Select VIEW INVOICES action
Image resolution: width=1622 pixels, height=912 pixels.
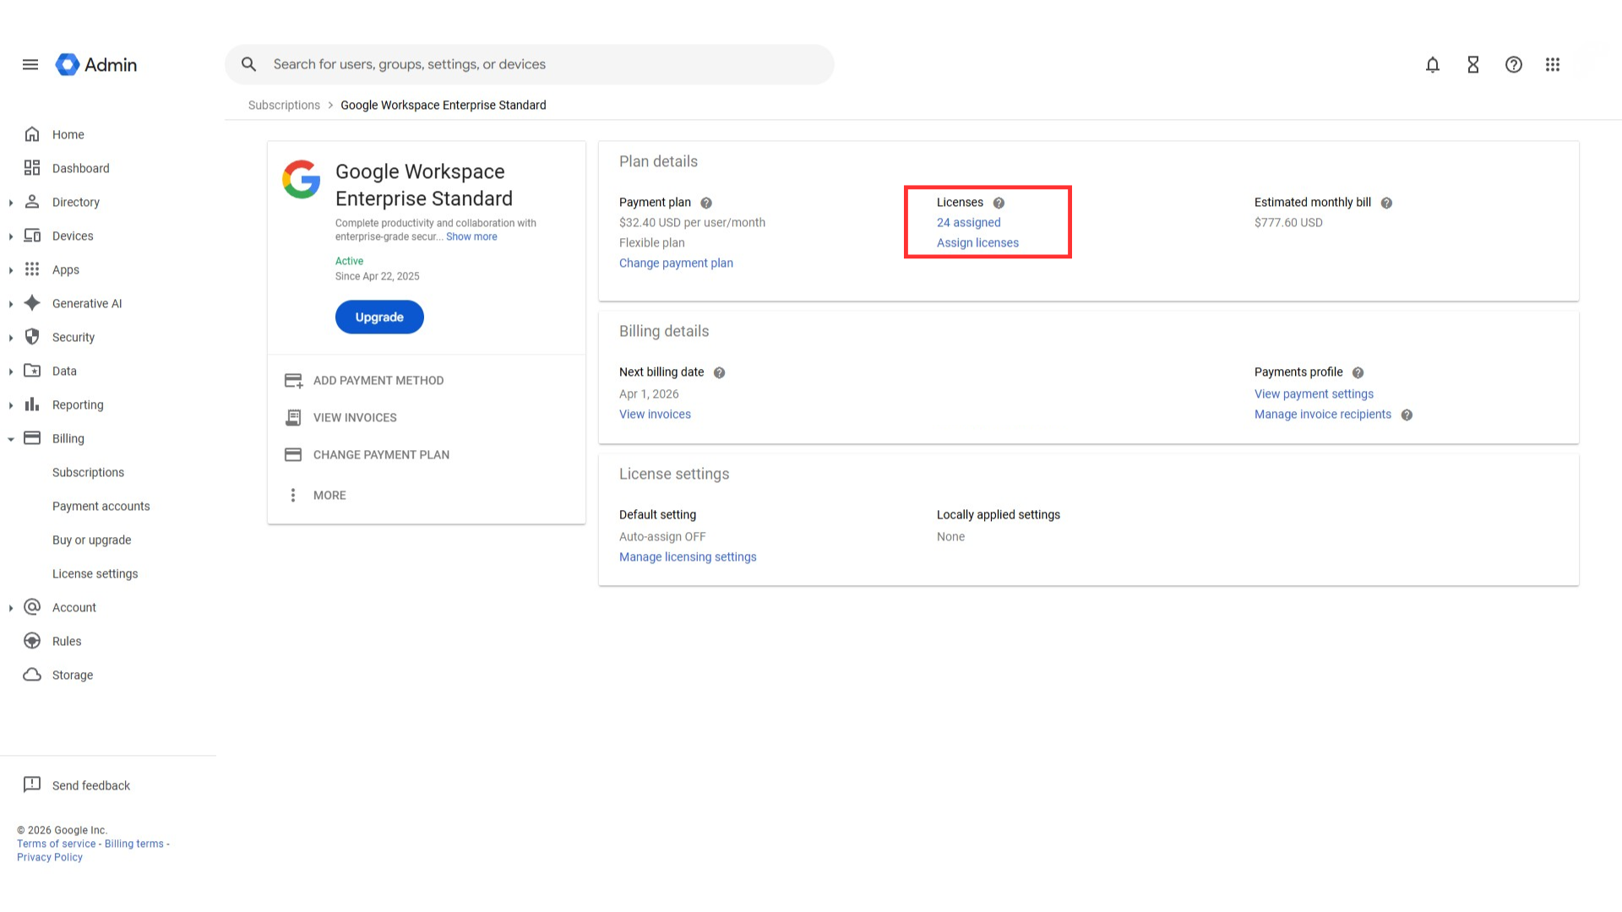340,418
